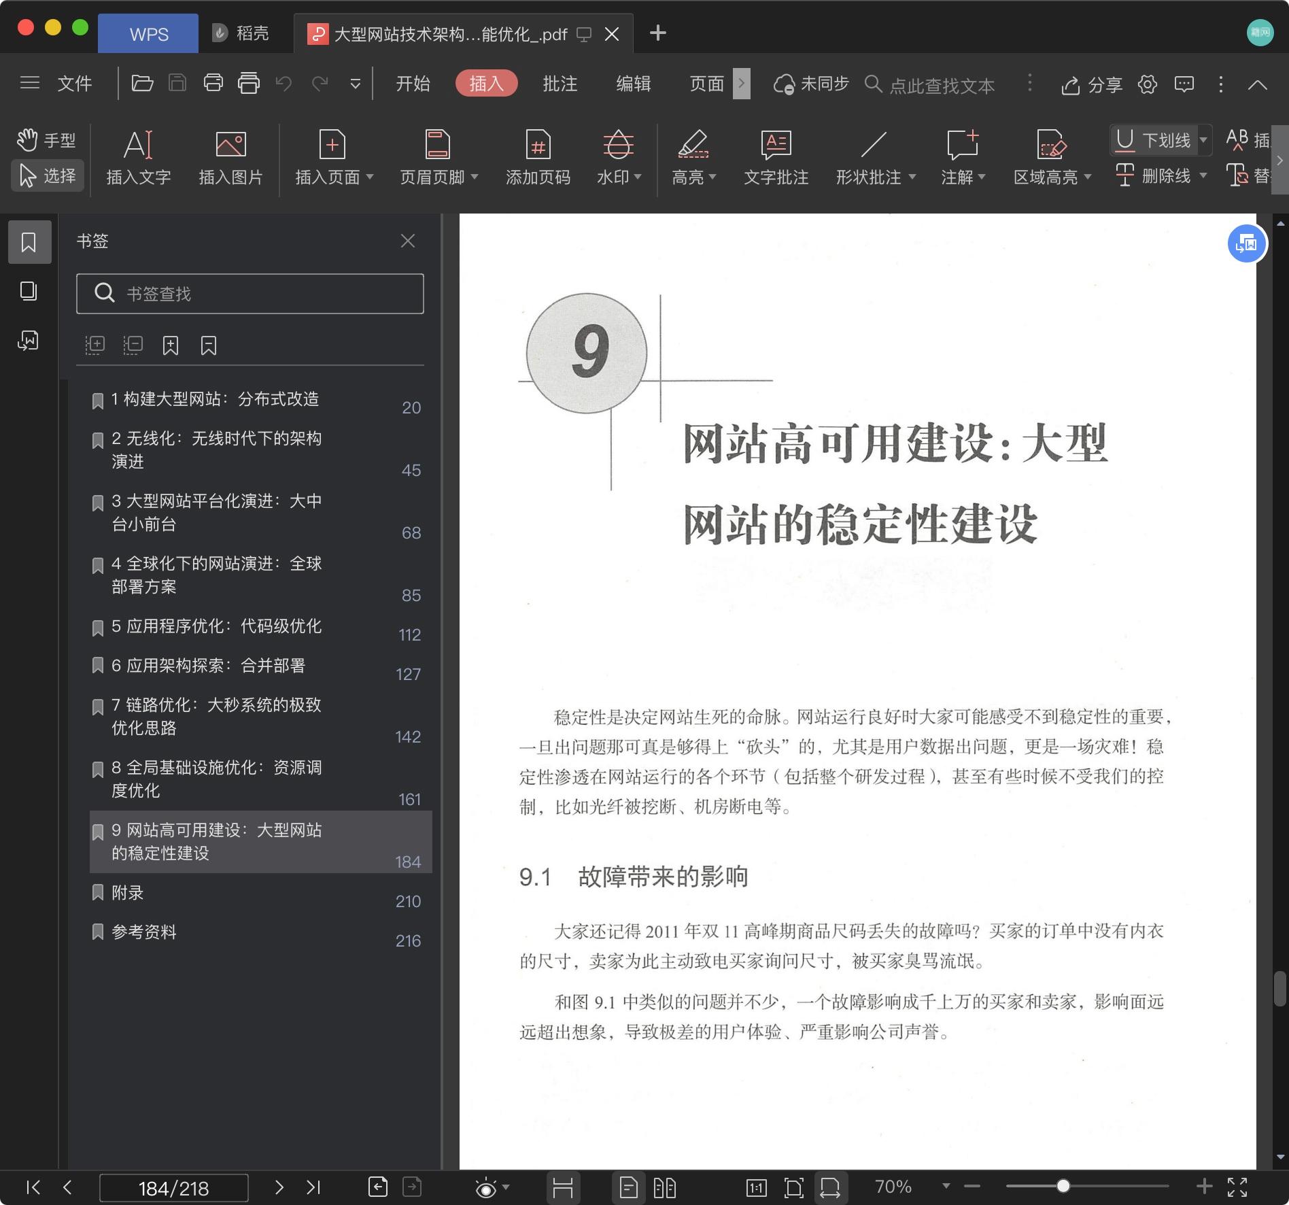Click the 未同步 cloud sync button
The height and width of the screenshot is (1205, 1289).
[811, 84]
